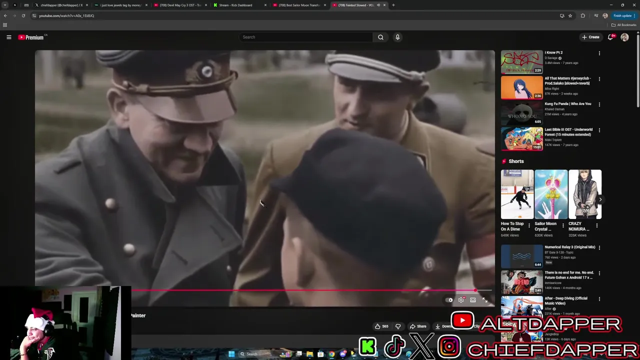Viewport: 640px width, 360px height.
Task: Toggle autoplay switch in video player
Action: [449, 300]
